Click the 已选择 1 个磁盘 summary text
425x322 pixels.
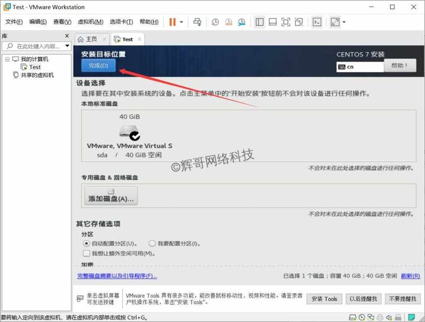pos(340,276)
